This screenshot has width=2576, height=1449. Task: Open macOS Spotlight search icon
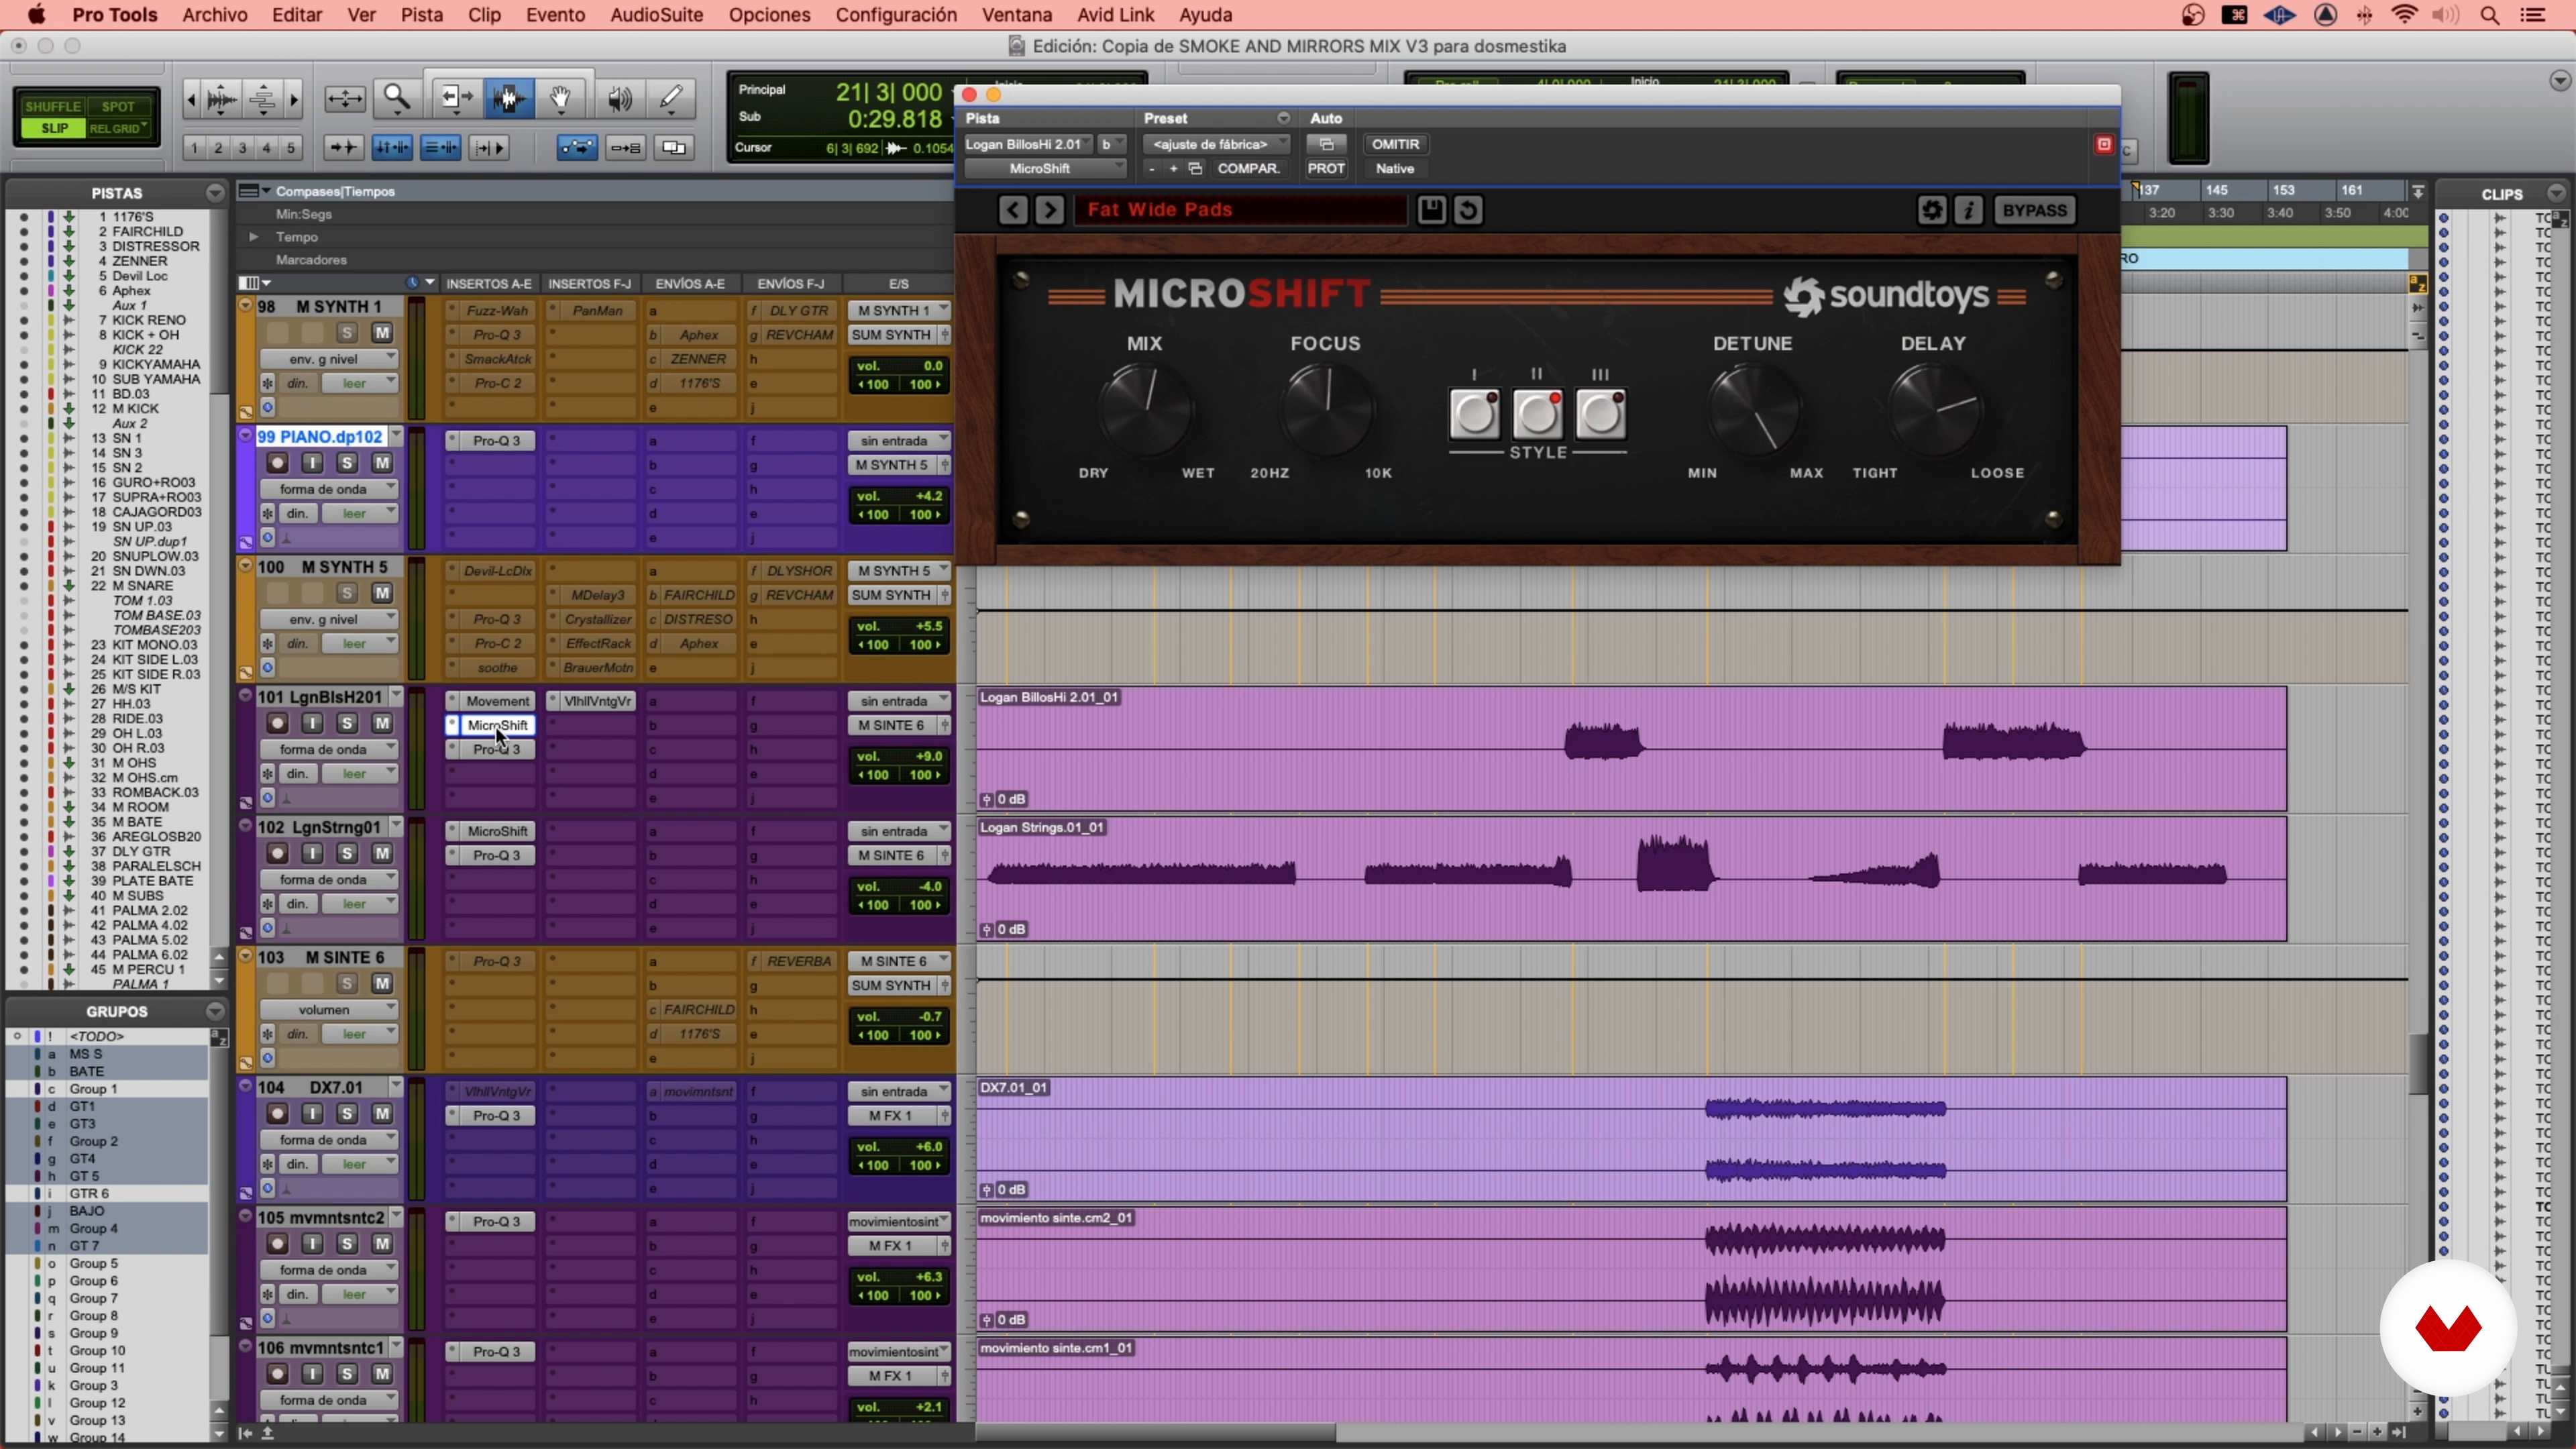coord(2490,15)
